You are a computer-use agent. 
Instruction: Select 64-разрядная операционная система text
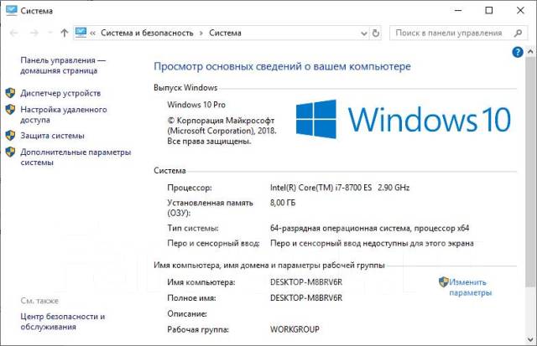pos(369,228)
